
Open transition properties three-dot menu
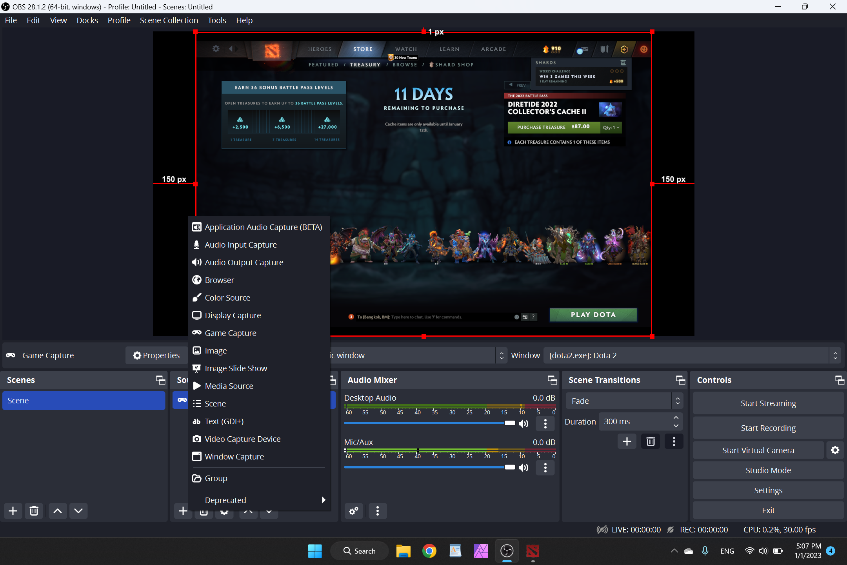pos(674,441)
